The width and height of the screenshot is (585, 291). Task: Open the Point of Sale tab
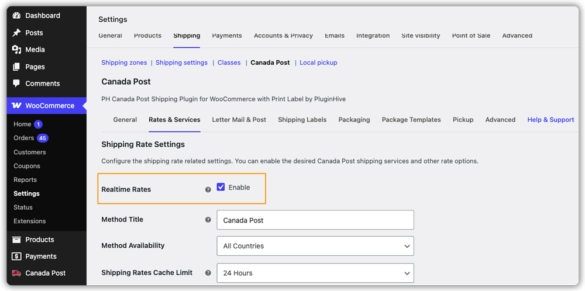pos(471,36)
